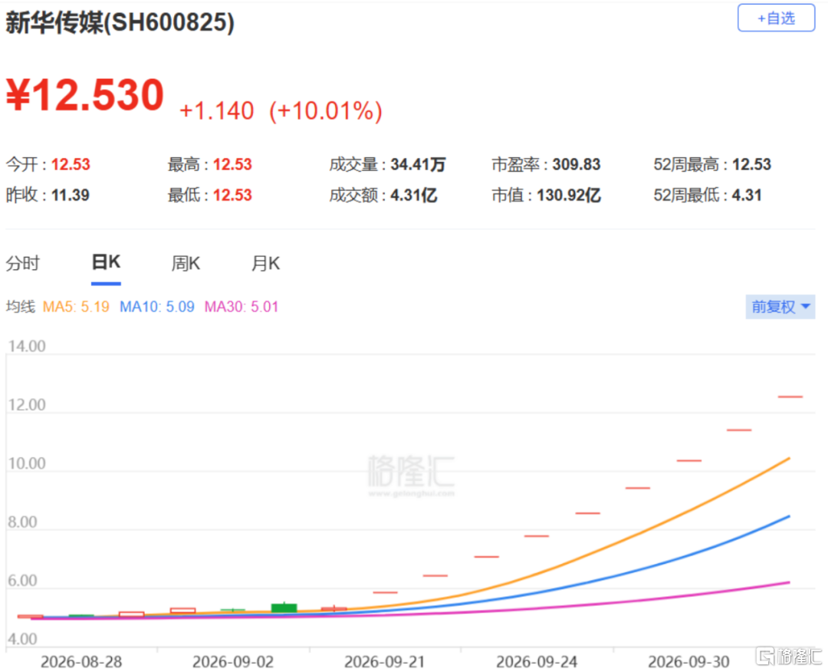Screen dimensions: 828x672
Task: Click the 2026-09-02 date axis label
Action: point(233,661)
